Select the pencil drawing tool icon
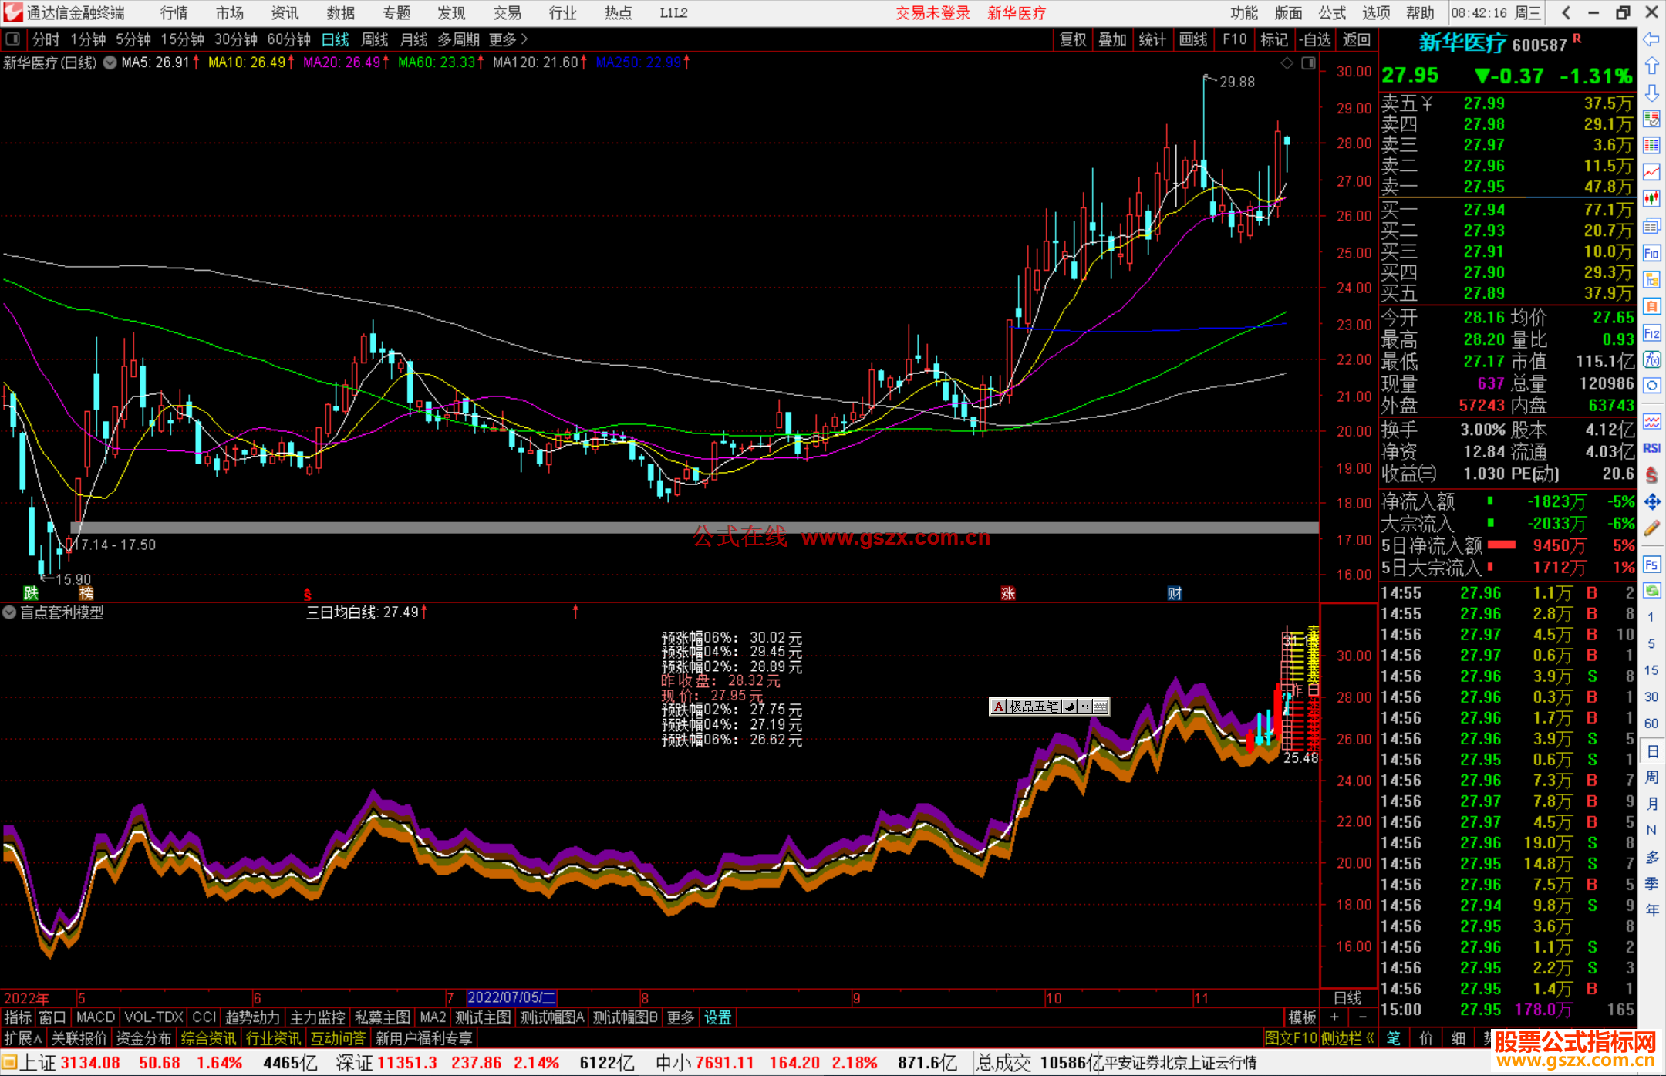The width and height of the screenshot is (1666, 1076). tap(1651, 529)
